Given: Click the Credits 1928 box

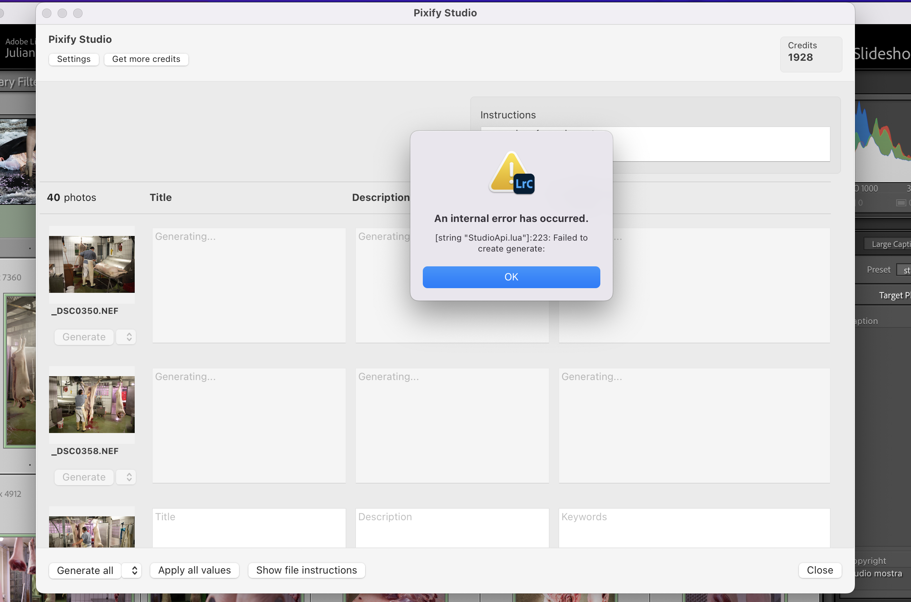Looking at the screenshot, I should tap(811, 54).
